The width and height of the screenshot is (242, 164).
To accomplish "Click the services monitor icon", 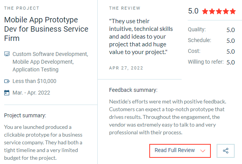I will click(7, 54).
